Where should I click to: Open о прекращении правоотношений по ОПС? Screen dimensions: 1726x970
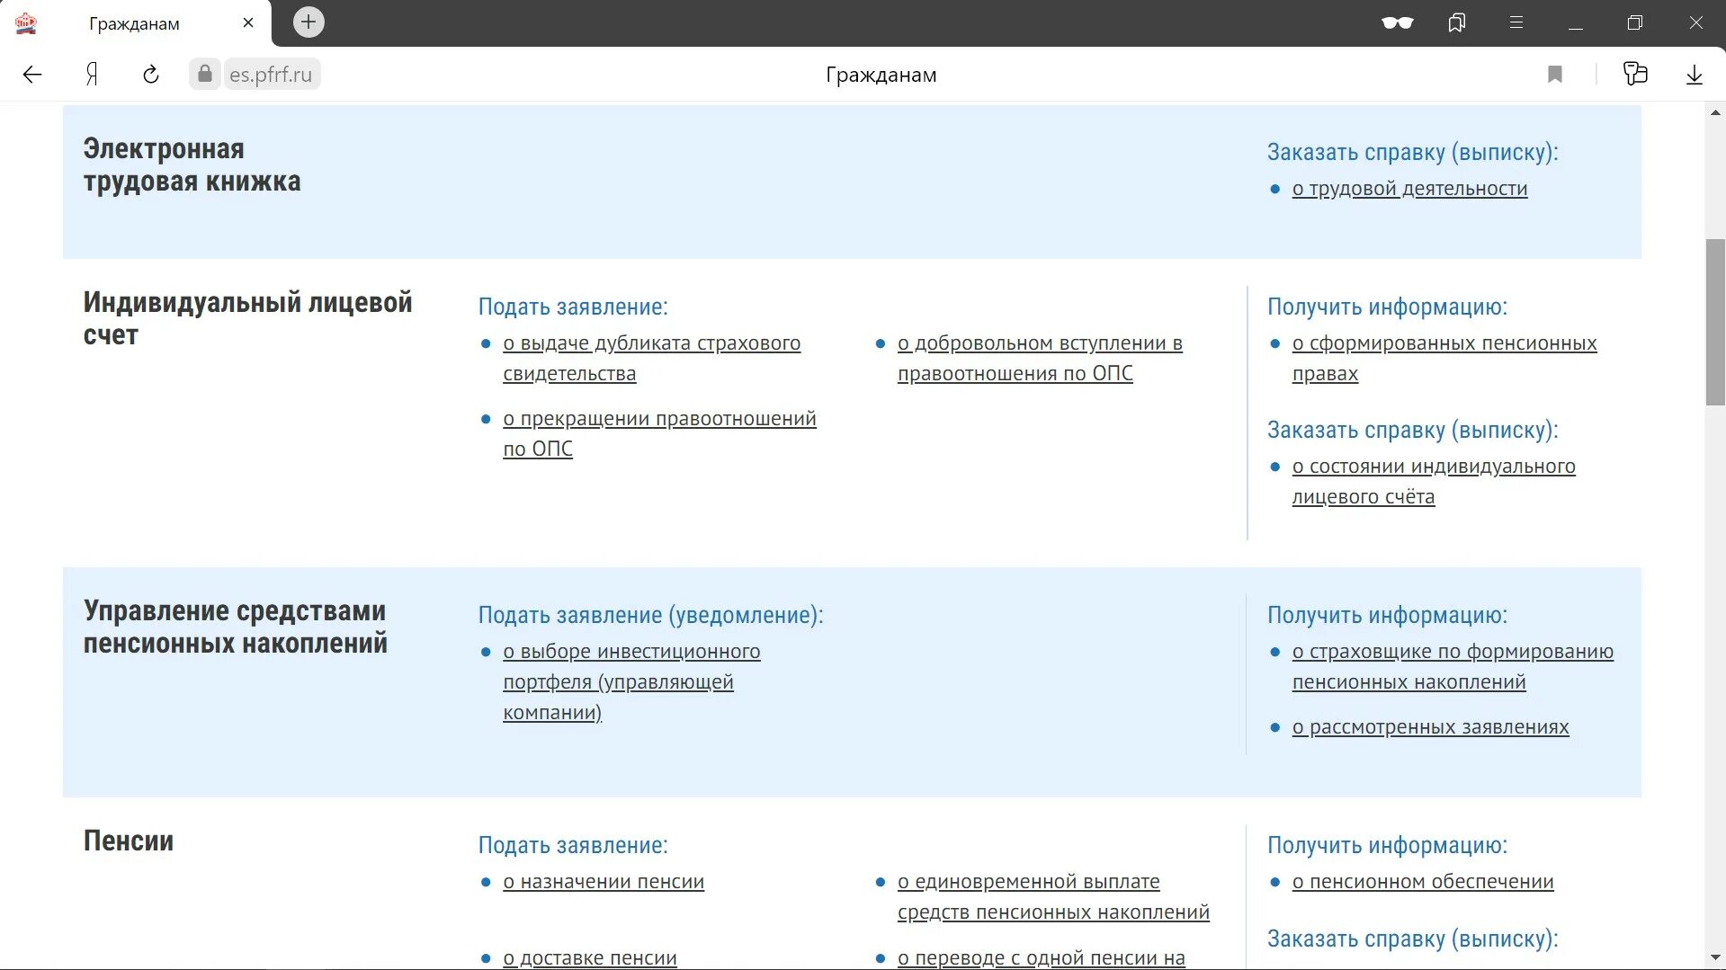click(659, 434)
